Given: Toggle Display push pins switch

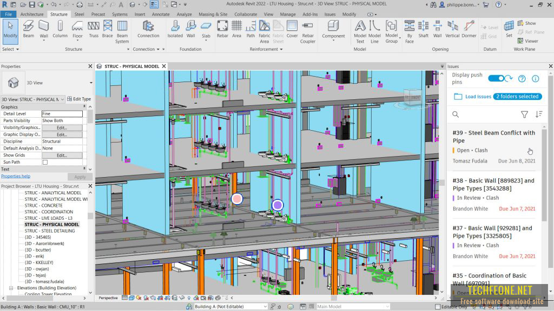Looking at the screenshot, I should coord(496,78).
